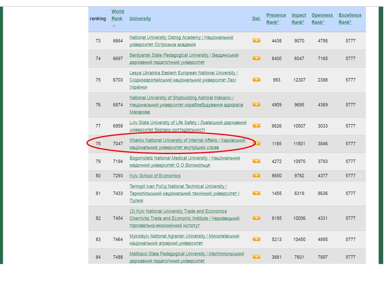
Task: Click details icon for Shipbuilding Admiral Makarov
Action: [256, 104]
